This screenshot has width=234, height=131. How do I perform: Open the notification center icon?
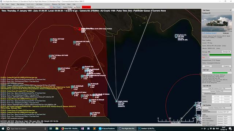[x=230, y=128]
